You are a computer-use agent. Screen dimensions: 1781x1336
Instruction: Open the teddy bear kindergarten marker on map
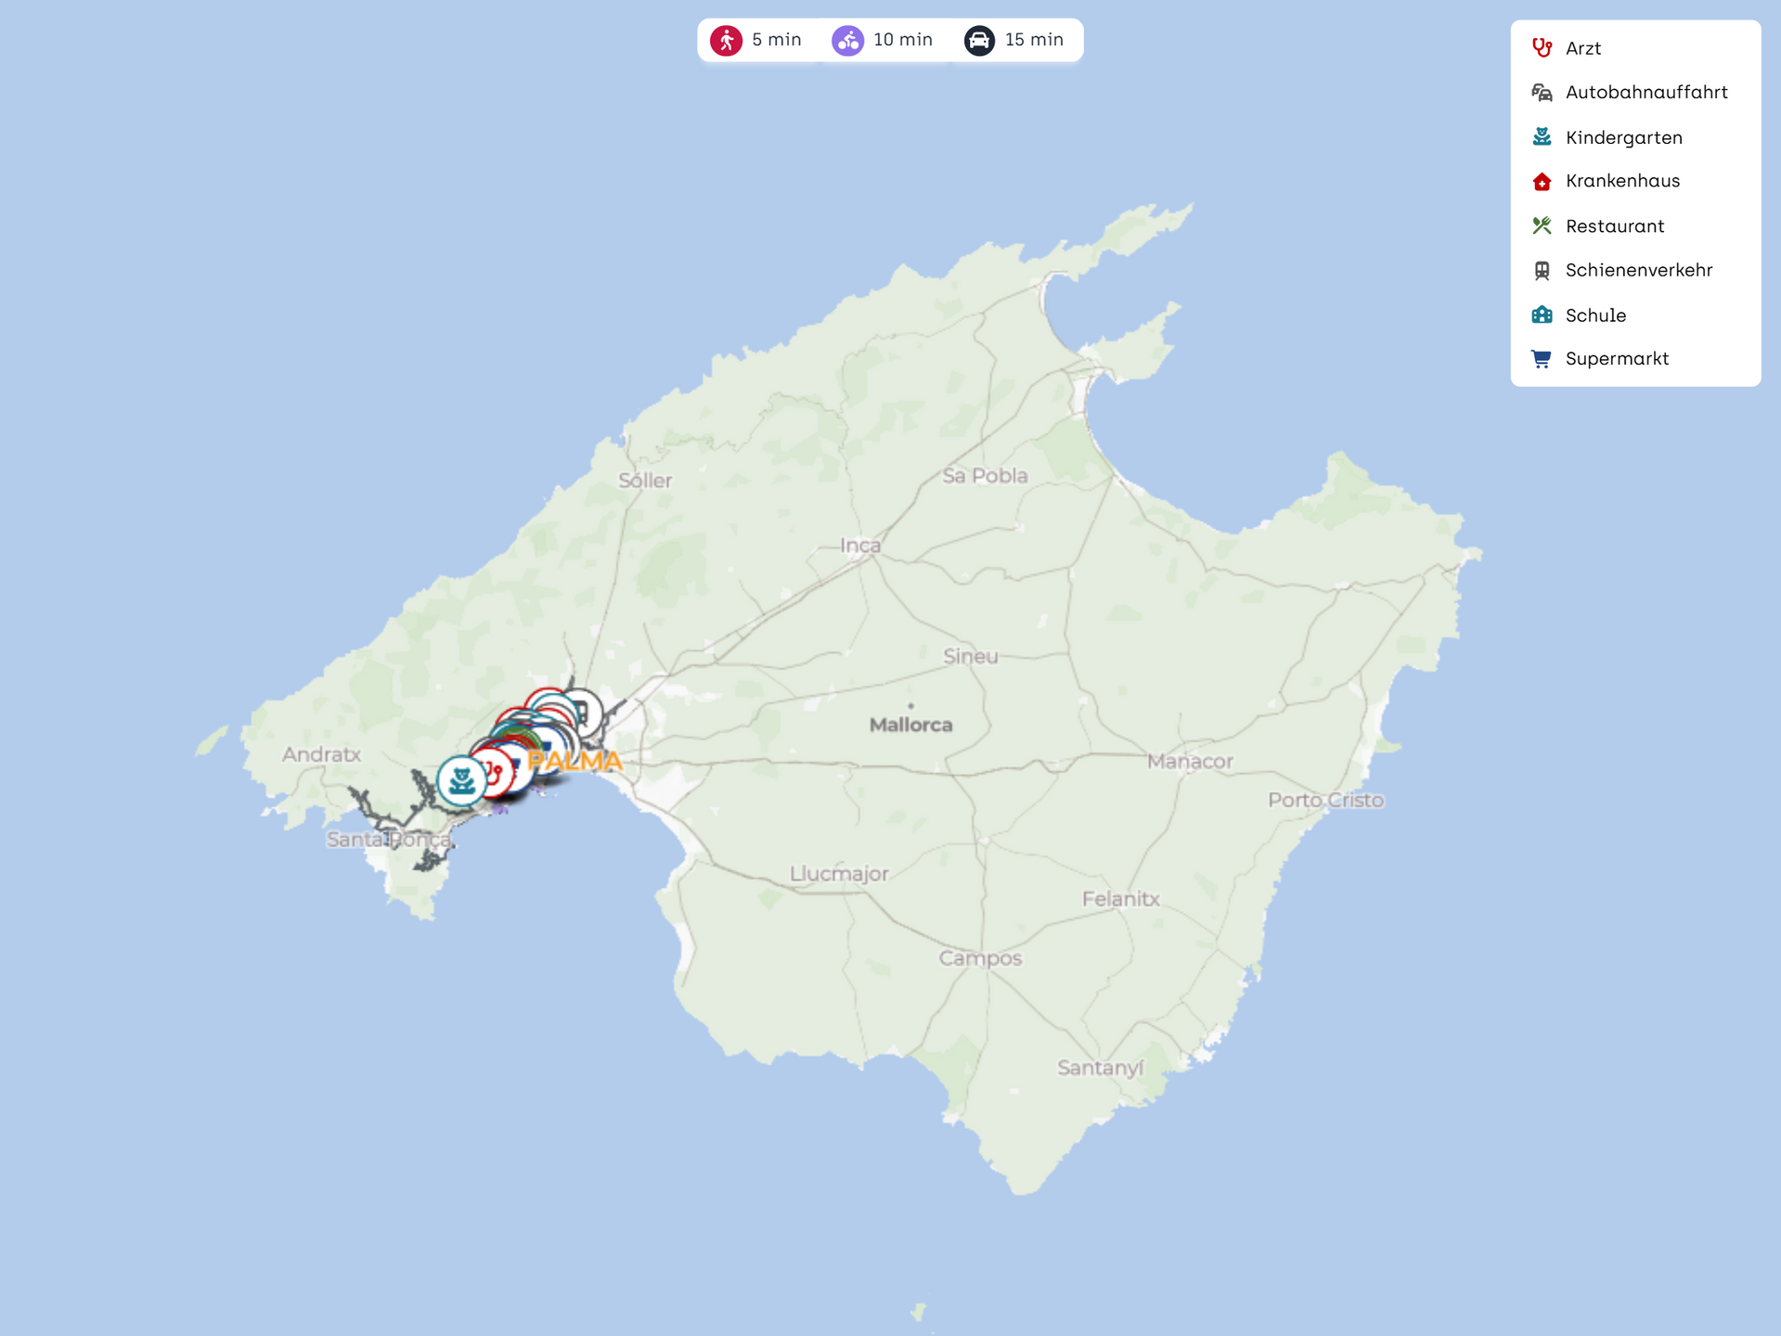point(461,780)
